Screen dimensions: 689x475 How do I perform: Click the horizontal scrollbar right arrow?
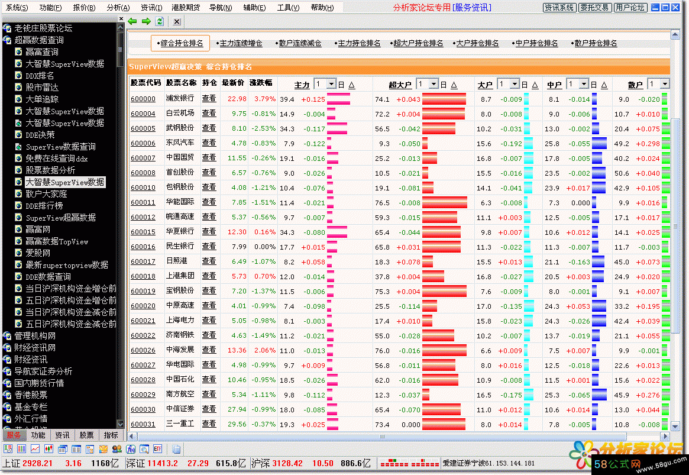665,437
